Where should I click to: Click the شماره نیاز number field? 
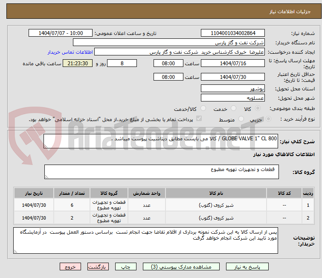click(x=232, y=33)
